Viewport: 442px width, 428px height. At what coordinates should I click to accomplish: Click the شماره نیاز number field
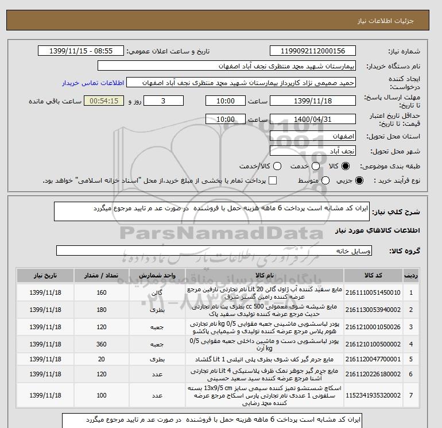point(313,51)
